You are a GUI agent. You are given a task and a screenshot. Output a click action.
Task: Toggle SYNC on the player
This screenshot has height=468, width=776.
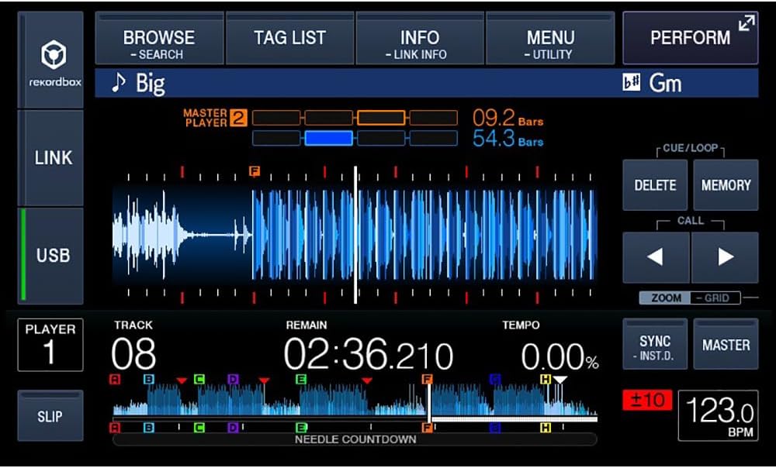[x=655, y=346]
